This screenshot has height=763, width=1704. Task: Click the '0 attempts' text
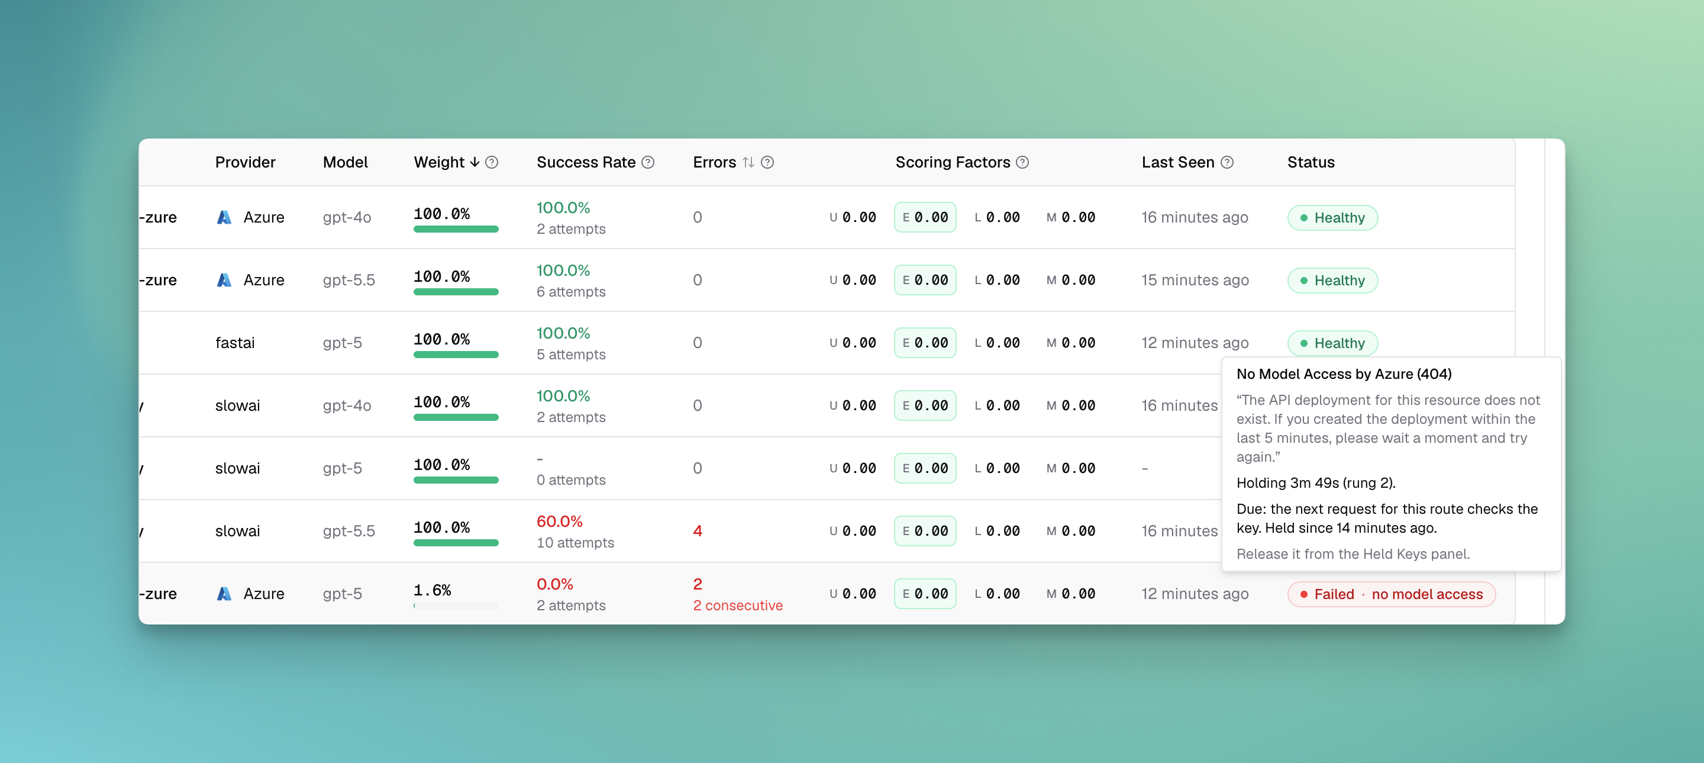click(571, 480)
